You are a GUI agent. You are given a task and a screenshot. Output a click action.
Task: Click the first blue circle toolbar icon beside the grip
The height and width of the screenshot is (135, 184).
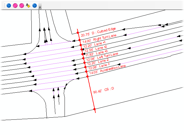(x=9, y=6)
